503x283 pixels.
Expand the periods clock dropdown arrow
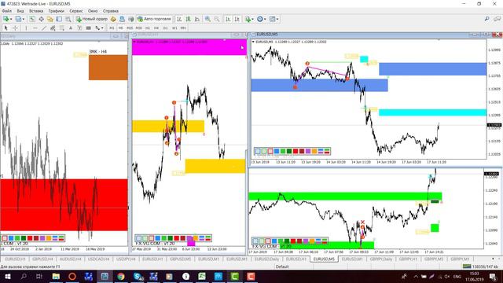click(265, 19)
